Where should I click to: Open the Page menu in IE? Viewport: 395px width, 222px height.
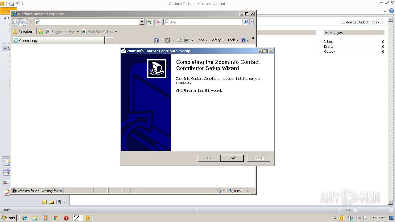(x=202, y=40)
